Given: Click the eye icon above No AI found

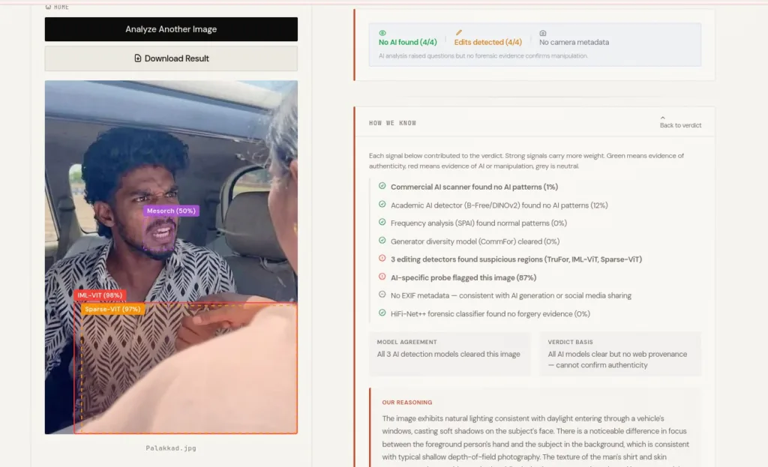Looking at the screenshot, I should (x=382, y=33).
